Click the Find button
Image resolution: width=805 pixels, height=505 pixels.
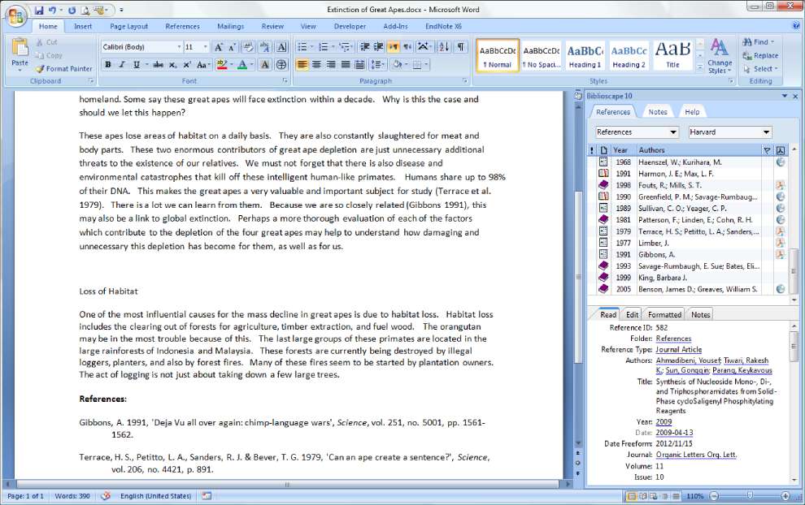[x=758, y=42]
